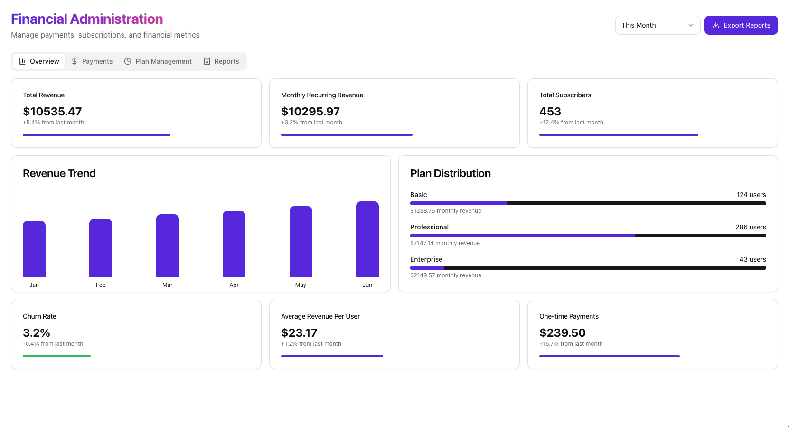The height and width of the screenshot is (427, 789).
Task: Open the Plan Management tab
Action: (158, 61)
